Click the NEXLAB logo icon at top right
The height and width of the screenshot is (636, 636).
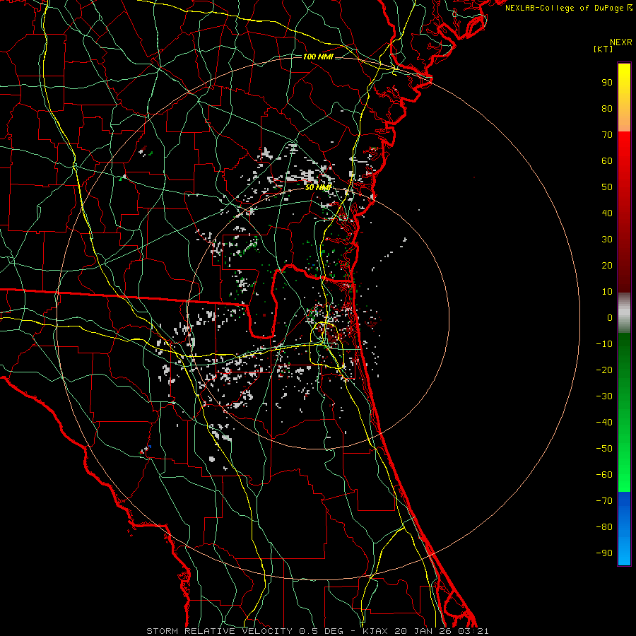pos(628,7)
